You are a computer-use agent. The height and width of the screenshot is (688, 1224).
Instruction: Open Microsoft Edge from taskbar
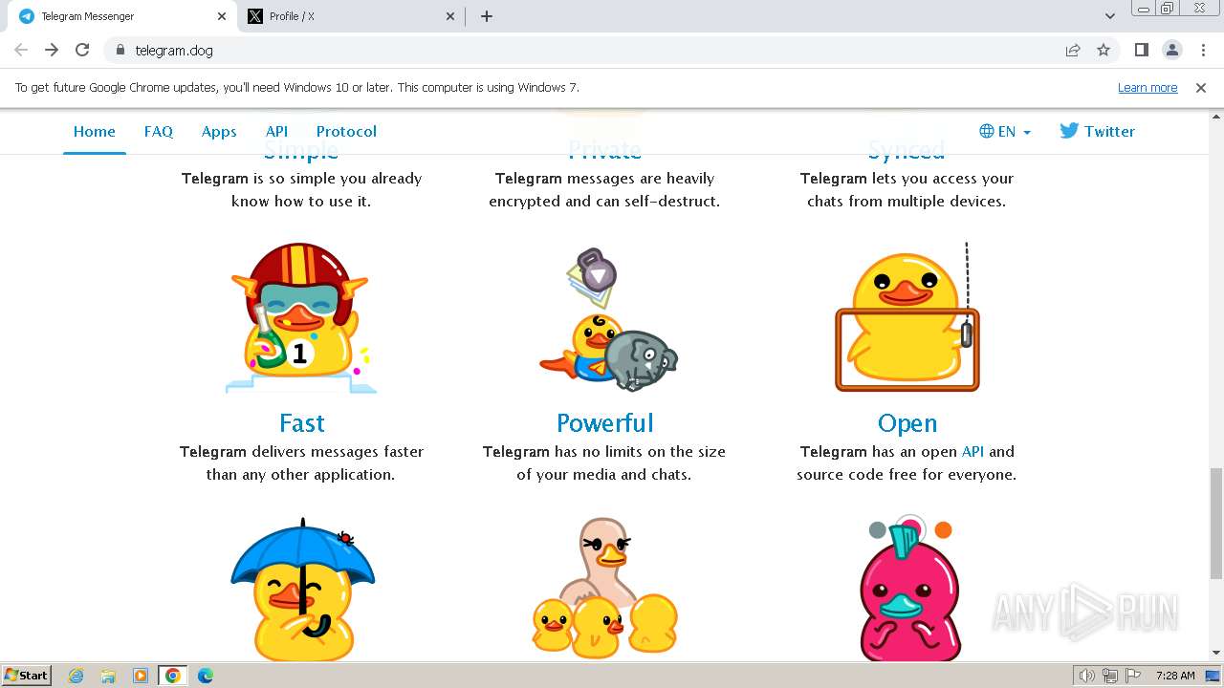click(x=206, y=676)
